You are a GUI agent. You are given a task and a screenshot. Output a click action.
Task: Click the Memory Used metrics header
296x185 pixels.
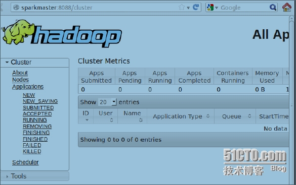[x=267, y=77]
